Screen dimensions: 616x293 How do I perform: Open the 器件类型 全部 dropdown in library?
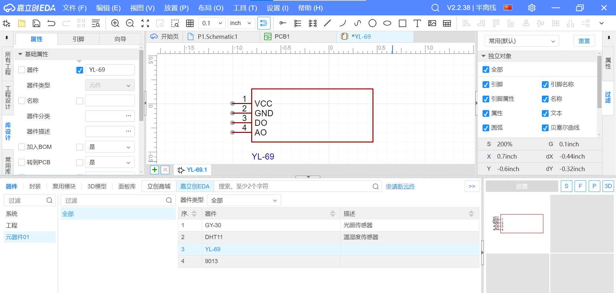[244, 200]
